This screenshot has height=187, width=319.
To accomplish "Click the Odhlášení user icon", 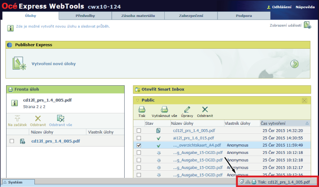I will [269, 7].
